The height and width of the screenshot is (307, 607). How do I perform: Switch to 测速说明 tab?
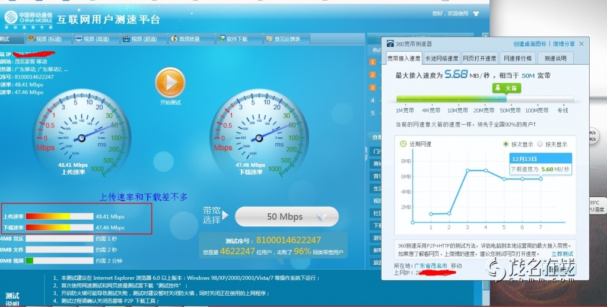555,58
